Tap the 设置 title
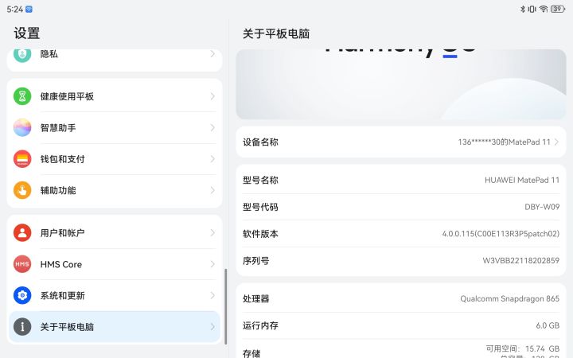Viewport: 573px width, 358px height. point(27,33)
